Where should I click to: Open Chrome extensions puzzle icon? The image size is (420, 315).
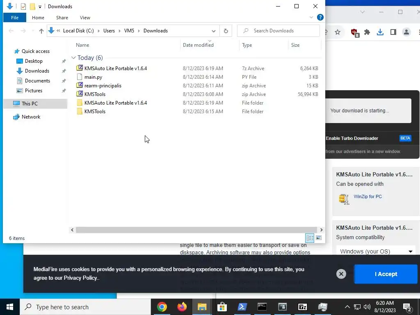(x=367, y=32)
